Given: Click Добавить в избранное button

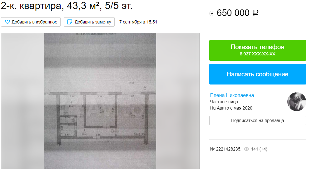Looking at the screenshot, I should click(31, 22).
